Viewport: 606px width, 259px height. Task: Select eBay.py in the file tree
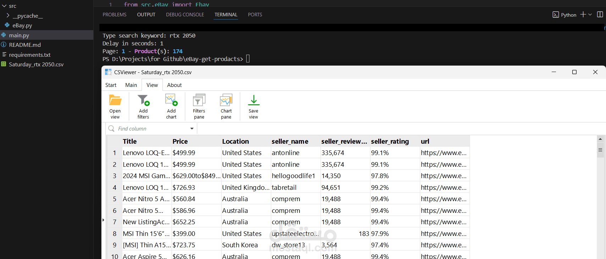coord(22,26)
